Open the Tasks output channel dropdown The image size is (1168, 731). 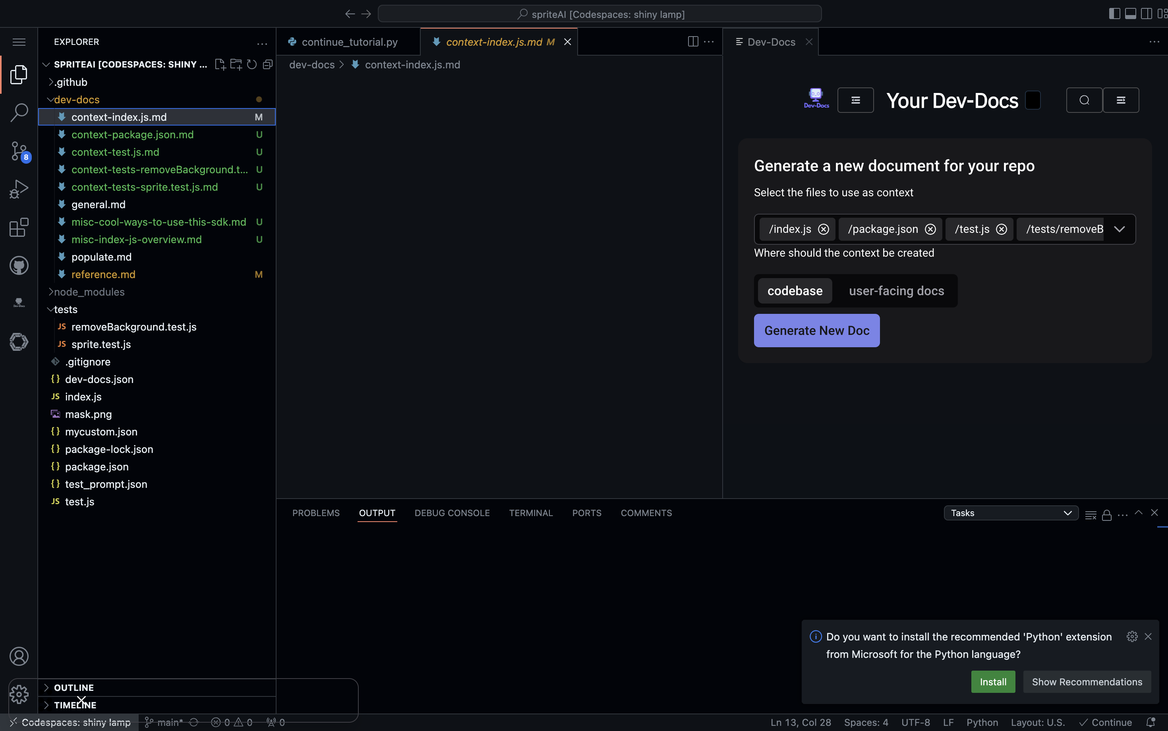coord(1011,513)
